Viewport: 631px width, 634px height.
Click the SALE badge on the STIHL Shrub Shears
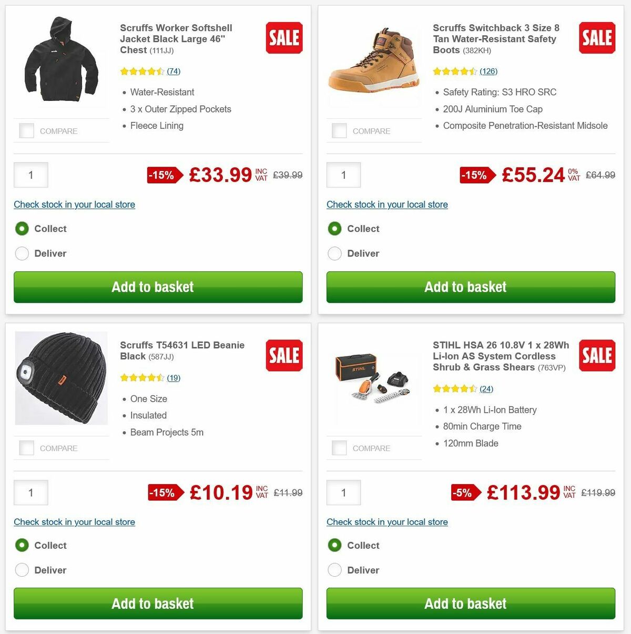click(x=597, y=355)
